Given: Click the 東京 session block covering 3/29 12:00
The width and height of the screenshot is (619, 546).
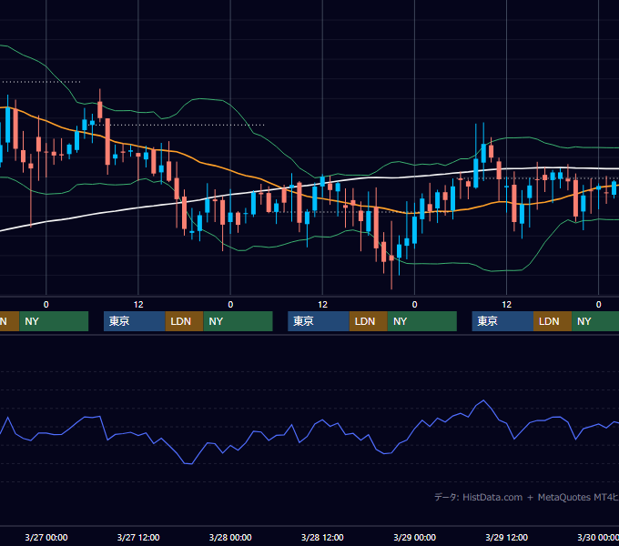Looking at the screenshot, I should (502, 321).
